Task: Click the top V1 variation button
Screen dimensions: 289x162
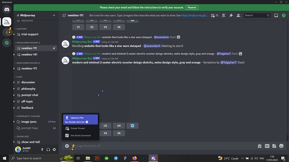Action: [x=78, y=27]
